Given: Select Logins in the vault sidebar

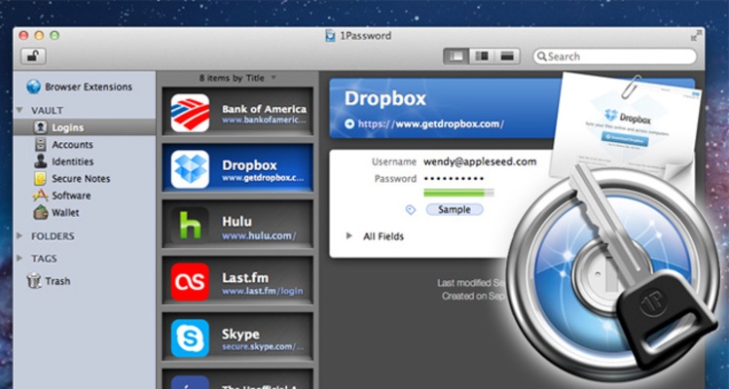Looking at the screenshot, I should (x=84, y=127).
